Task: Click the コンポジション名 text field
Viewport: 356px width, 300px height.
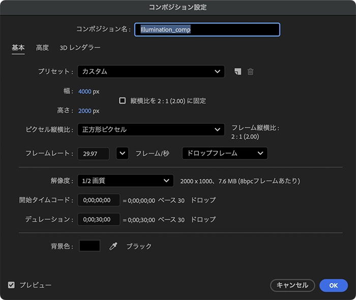Action: click(x=207, y=30)
